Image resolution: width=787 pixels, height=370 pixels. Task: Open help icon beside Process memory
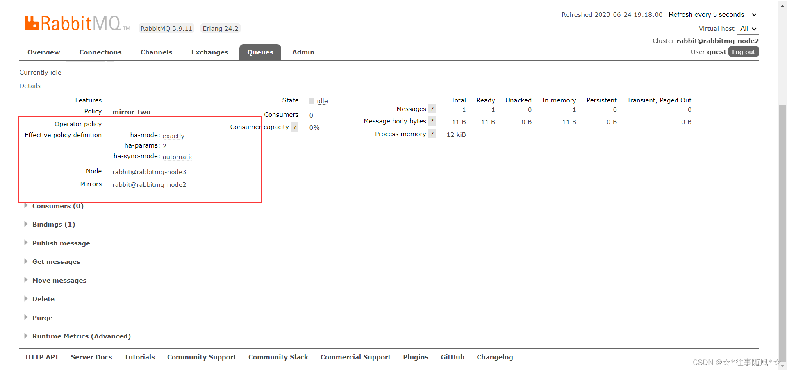pos(432,134)
